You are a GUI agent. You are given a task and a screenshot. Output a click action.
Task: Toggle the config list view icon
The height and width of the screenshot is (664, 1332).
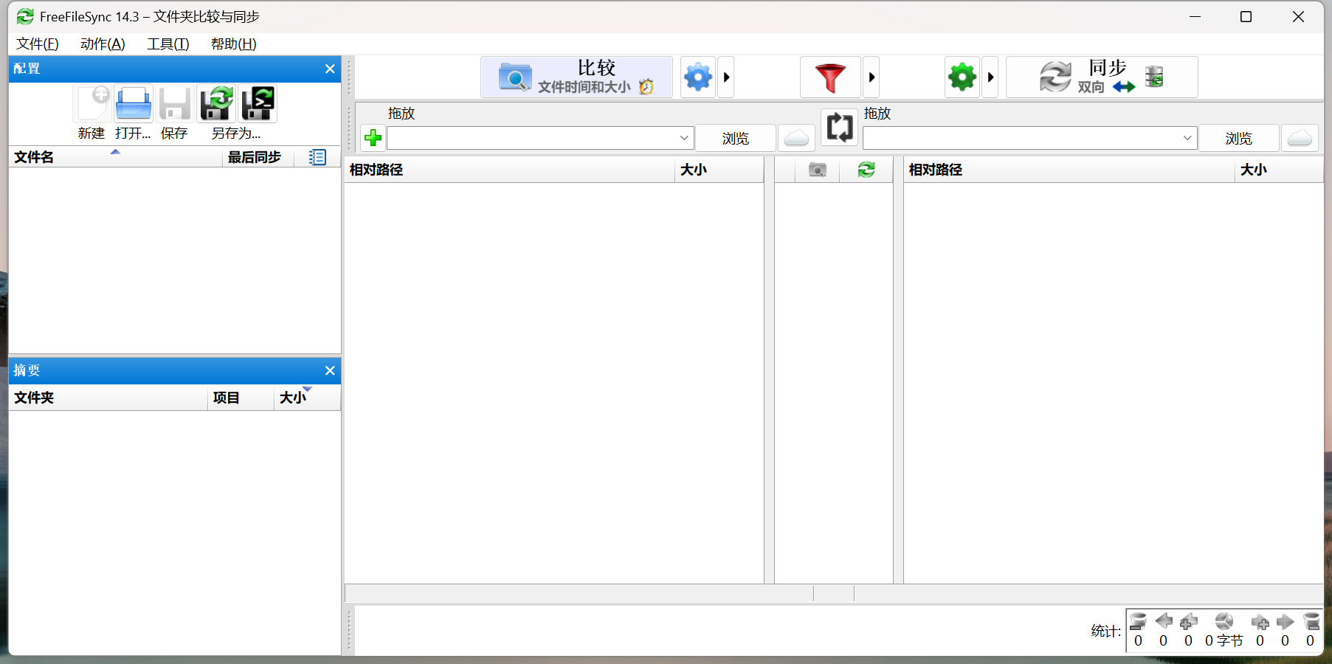coord(317,157)
